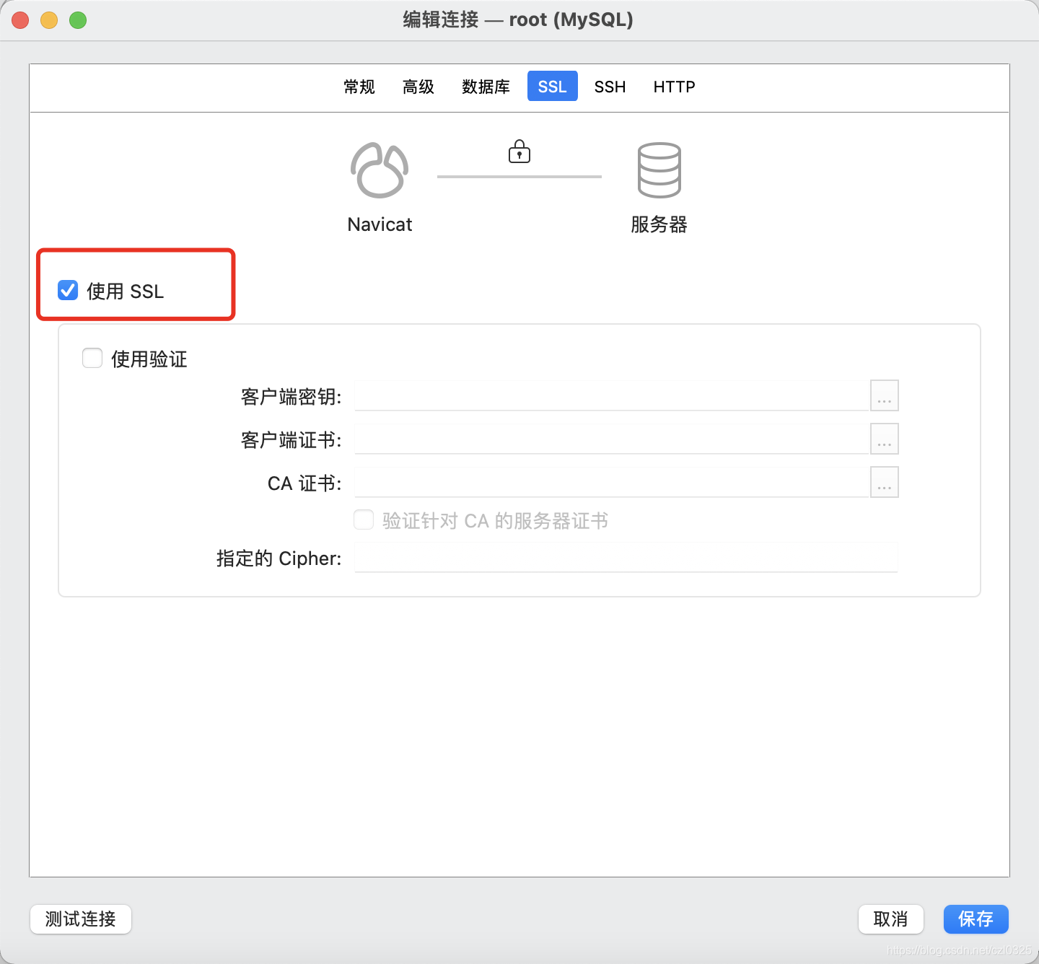Focus the 指定的 Cipher input field
1039x964 pixels.
point(626,557)
